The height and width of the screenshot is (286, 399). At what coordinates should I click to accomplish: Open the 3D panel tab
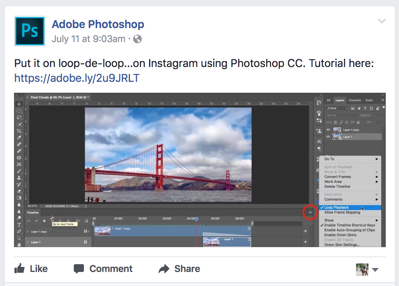(328, 100)
